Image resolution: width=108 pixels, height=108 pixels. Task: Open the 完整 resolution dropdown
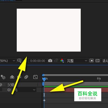pos(77,61)
